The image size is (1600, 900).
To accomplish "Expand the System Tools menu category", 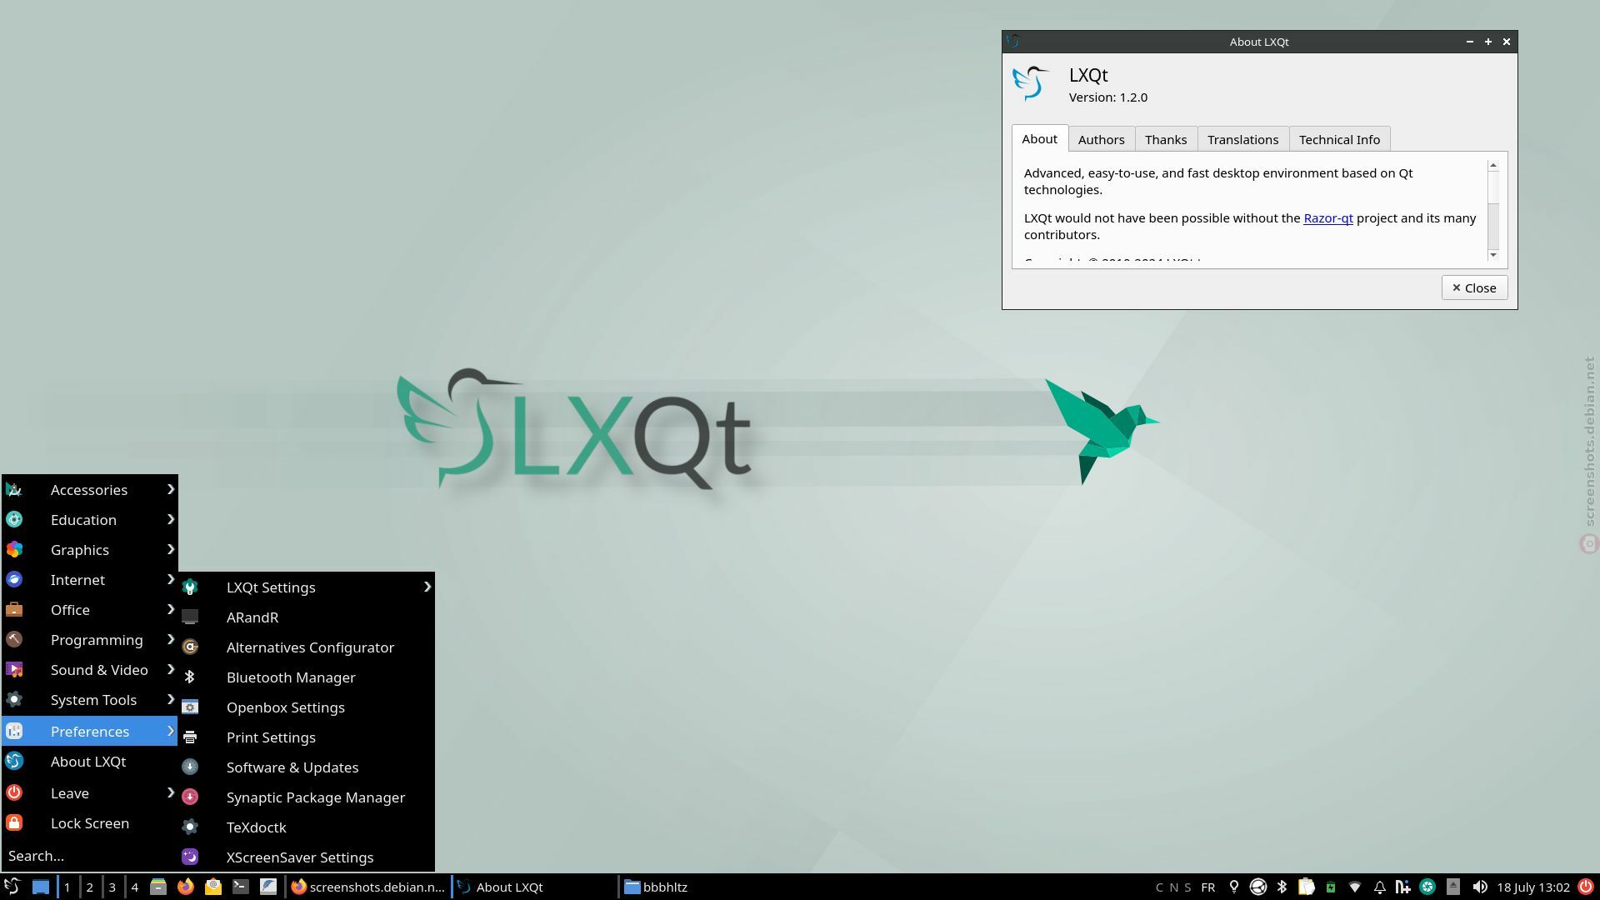I will pyautogui.click(x=89, y=700).
